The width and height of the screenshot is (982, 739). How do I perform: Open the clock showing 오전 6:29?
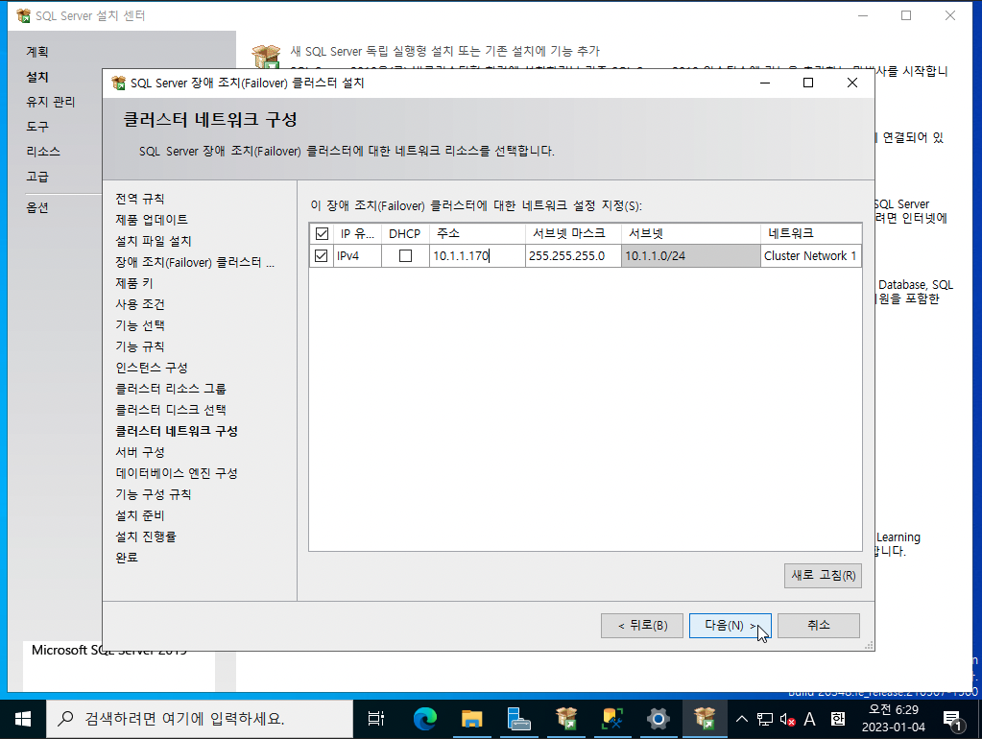click(893, 719)
